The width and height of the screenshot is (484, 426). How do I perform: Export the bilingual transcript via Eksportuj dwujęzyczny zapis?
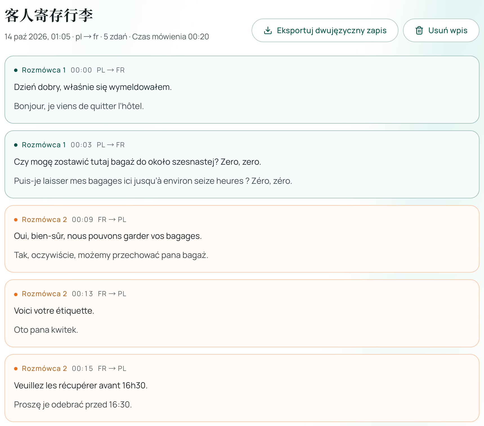[x=325, y=30]
